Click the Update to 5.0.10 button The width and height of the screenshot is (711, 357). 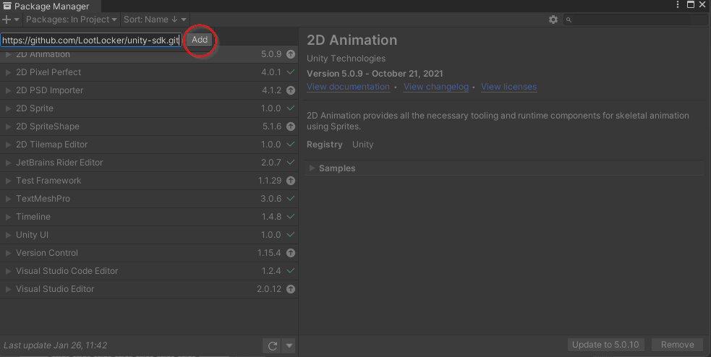click(605, 345)
